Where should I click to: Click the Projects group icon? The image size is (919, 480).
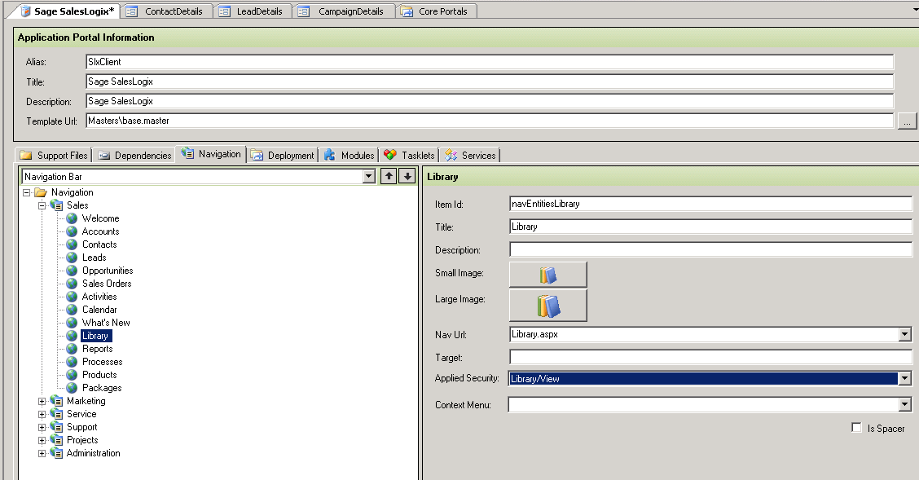(x=56, y=440)
